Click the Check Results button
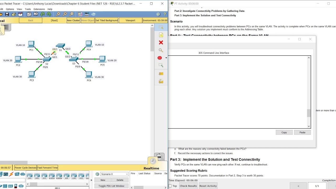The height and width of the screenshot is (189, 336). 188,186
